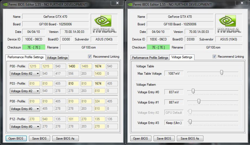
Task: Click the Voltage Entry #1 slider handle
Action: [199, 101]
